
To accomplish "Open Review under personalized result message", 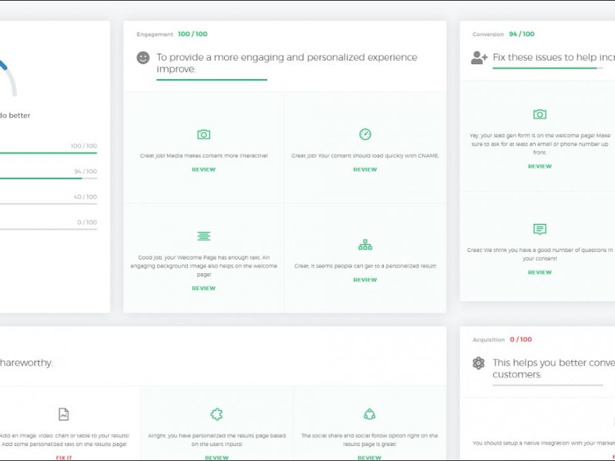I will coord(365,280).
